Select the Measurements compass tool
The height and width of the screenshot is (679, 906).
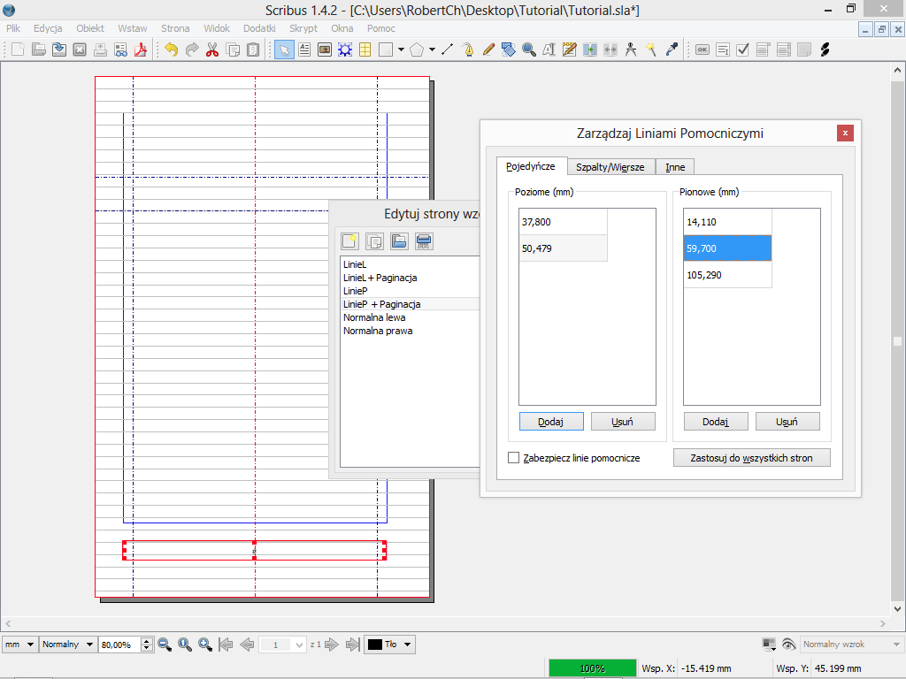pyautogui.click(x=631, y=50)
